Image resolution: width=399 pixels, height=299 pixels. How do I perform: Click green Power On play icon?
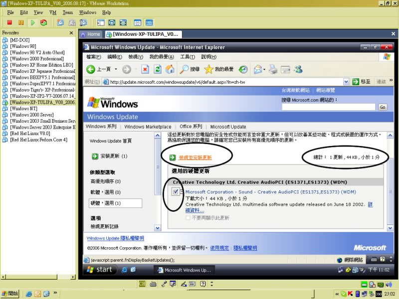(x=32, y=22)
